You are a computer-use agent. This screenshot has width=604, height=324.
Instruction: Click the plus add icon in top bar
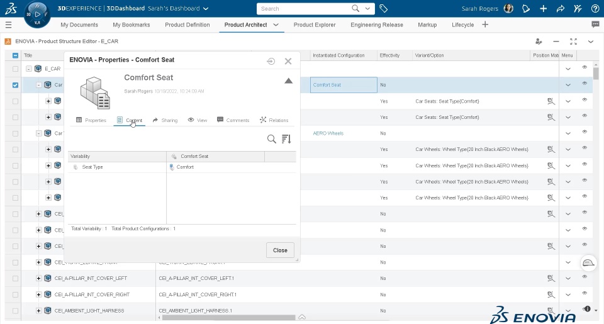(543, 8)
